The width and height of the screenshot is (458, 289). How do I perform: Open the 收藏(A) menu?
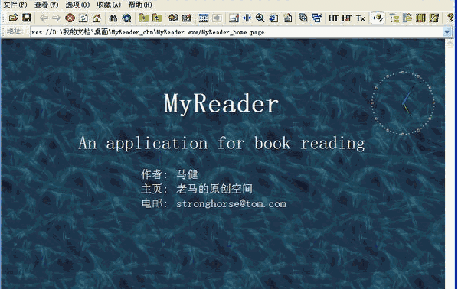point(109,5)
